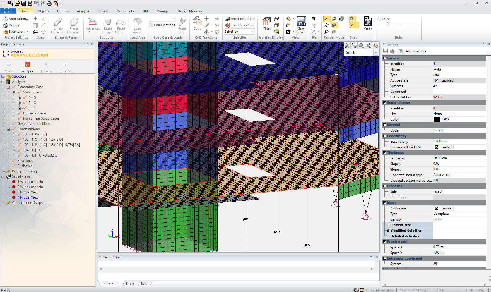Screen dimensions: 491x292
Task: Click the Structure settings button
Action: (x=16, y=32)
